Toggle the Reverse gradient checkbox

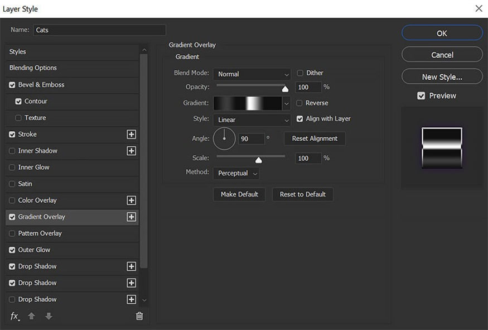300,103
